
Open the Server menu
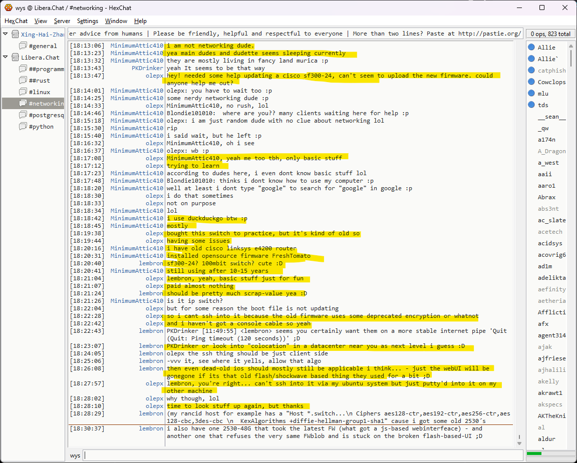click(x=62, y=21)
